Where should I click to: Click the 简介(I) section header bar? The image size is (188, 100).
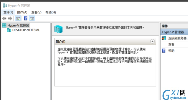point(105,41)
